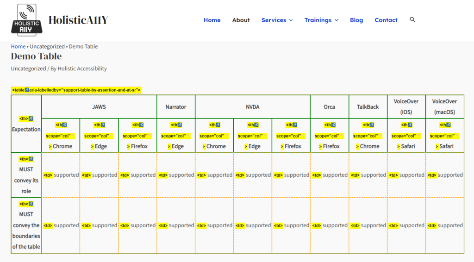The image size is (474, 262).
Task: Click Chrome header under JAWS
Action: click(x=61, y=135)
